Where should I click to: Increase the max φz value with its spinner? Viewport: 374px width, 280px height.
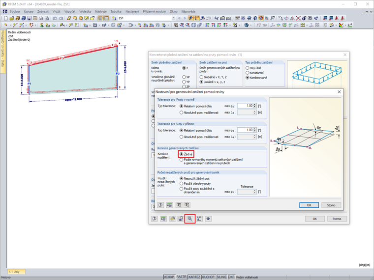pyautogui.click(x=255, y=105)
